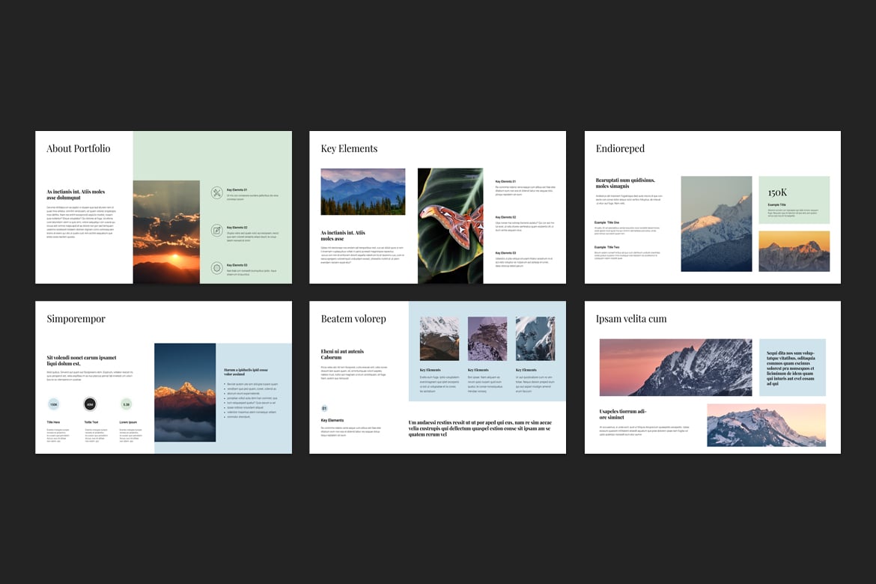
Task: Click the "Endioreped" slide title
Action: pyautogui.click(x=620, y=149)
